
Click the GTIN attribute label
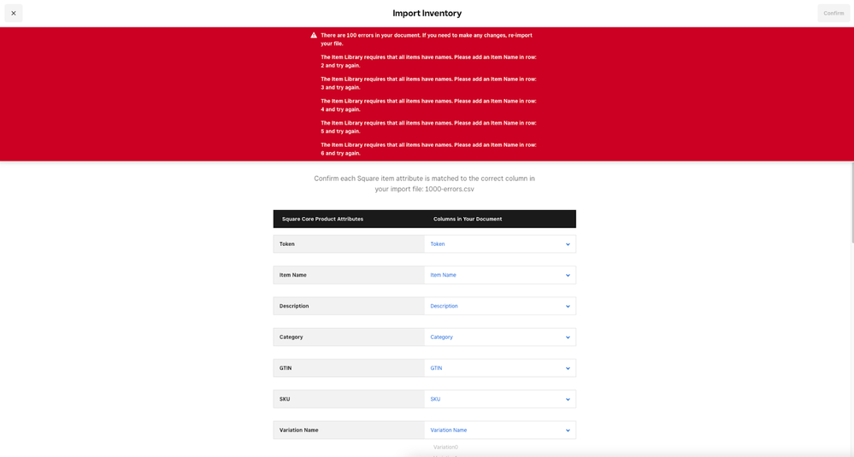[286, 368]
